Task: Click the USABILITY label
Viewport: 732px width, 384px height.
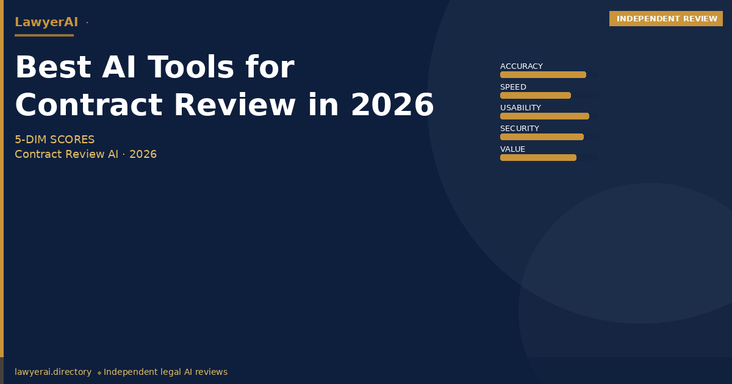Action: tap(520, 108)
